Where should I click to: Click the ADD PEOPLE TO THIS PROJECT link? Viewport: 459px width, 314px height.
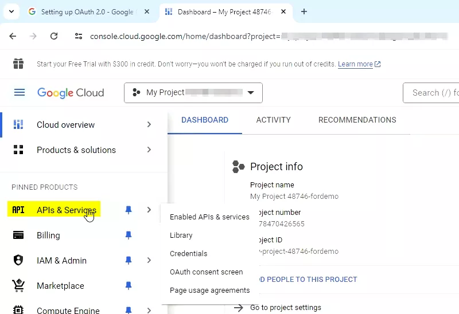point(308,280)
